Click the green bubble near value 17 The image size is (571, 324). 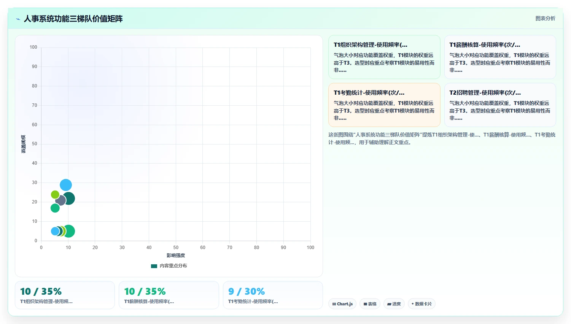(55, 208)
